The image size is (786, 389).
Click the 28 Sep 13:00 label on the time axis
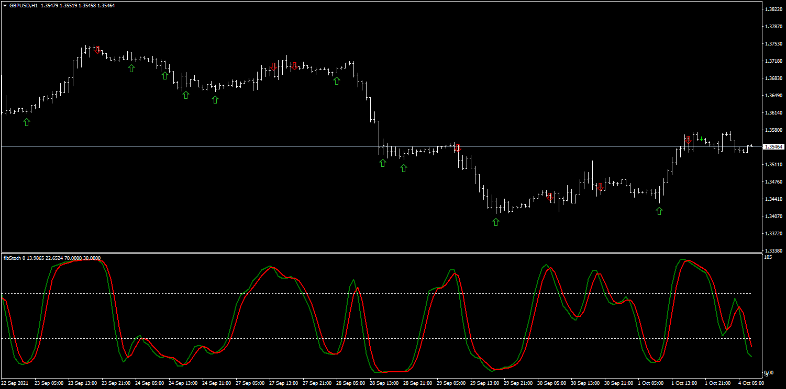click(383, 383)
